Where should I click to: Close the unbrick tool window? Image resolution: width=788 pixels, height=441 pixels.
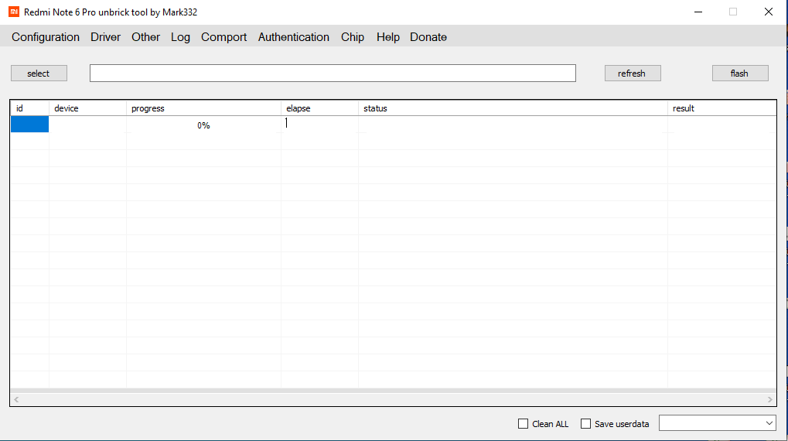(x=769, y=12)
